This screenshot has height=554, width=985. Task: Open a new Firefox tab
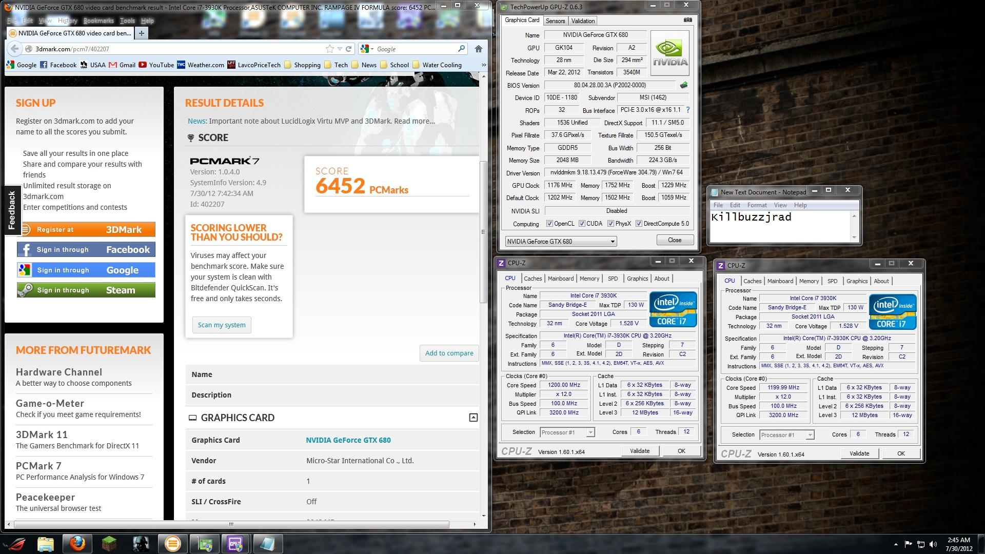coord(141,33)
